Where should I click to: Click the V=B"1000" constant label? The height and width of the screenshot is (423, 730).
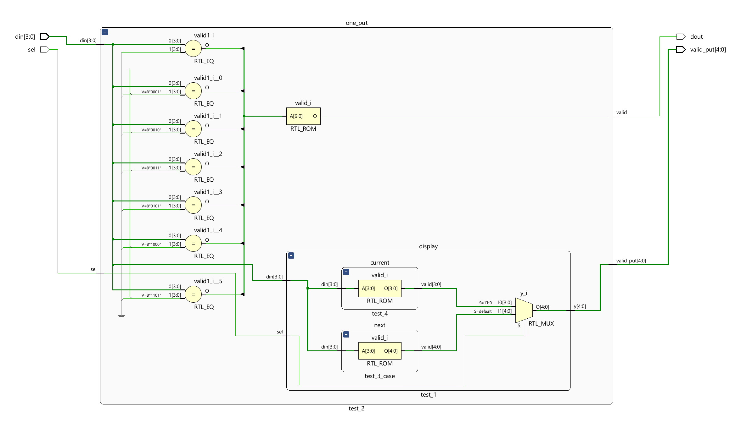click(x=151, y=244)
